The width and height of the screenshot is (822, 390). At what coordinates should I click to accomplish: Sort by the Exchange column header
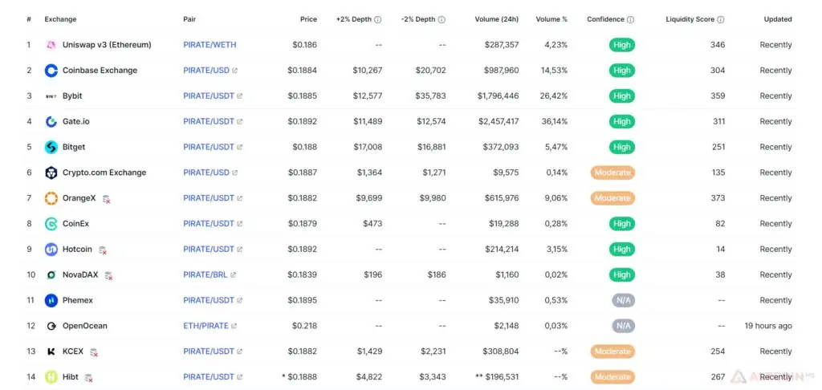60,19
